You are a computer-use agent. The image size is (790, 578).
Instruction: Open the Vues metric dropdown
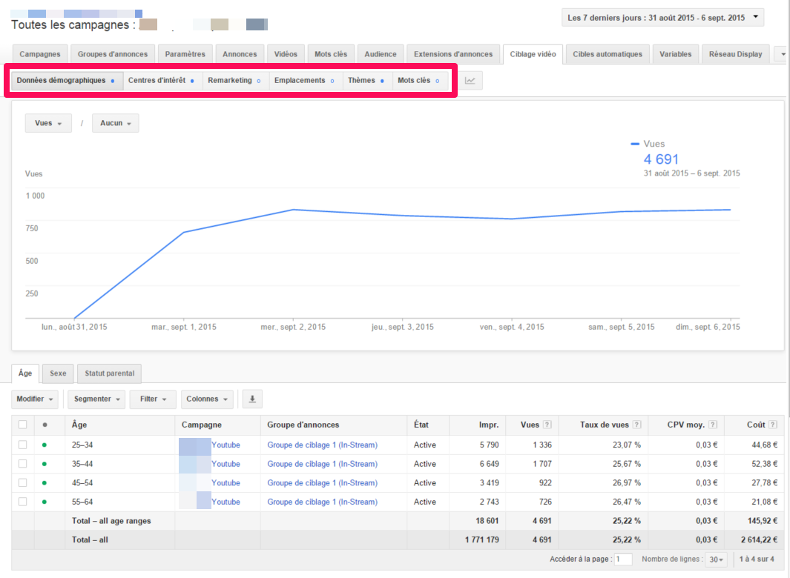click(x=48, y=123)
